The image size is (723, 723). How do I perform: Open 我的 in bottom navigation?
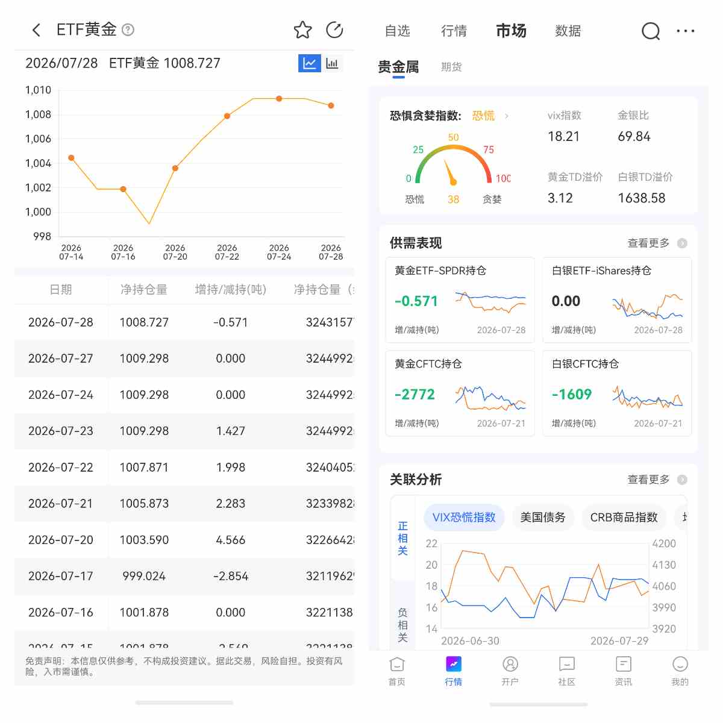click(x=680, y=671)
